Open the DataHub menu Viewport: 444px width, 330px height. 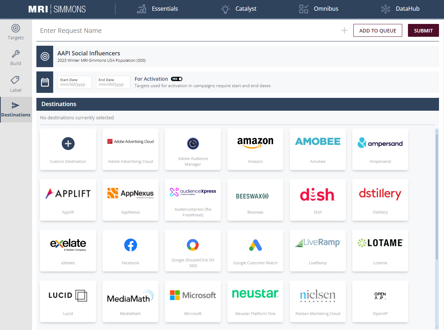(400, 9)
